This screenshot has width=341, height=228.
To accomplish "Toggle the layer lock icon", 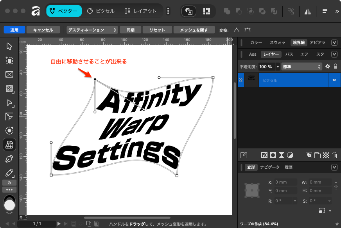I will (x=335, y=67).
